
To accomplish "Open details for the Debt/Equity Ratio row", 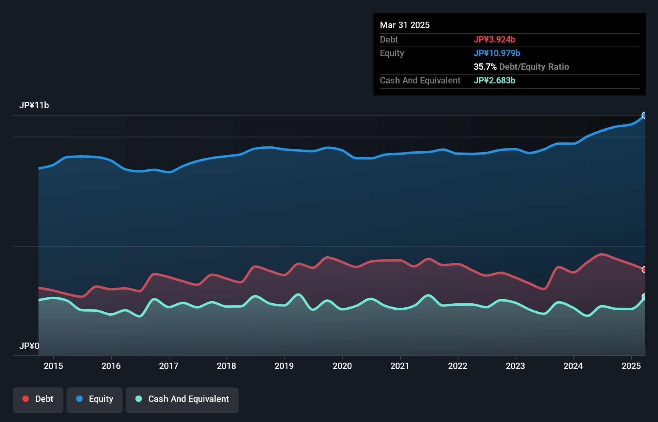I will [521, 67].
